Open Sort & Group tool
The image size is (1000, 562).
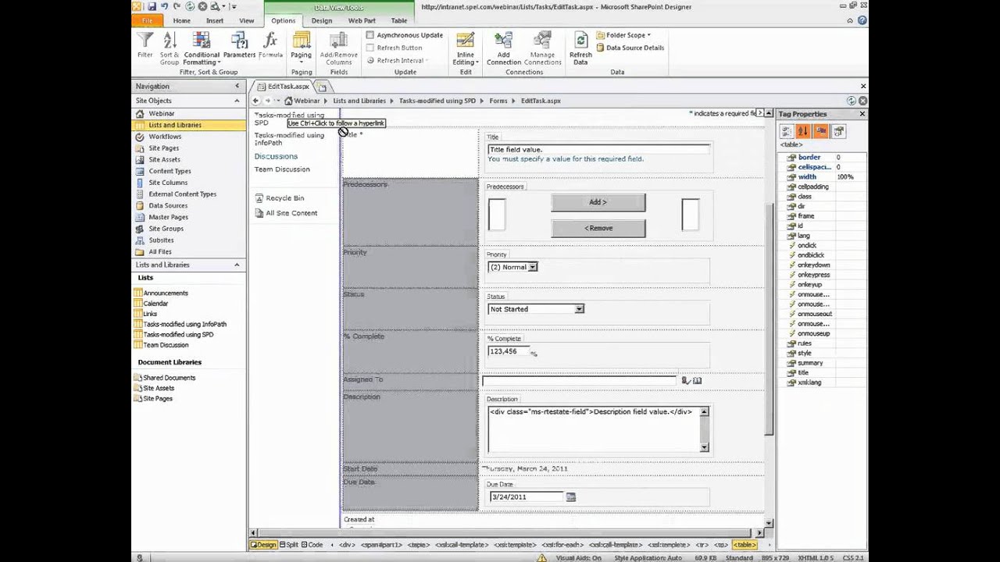pos(170,47)
